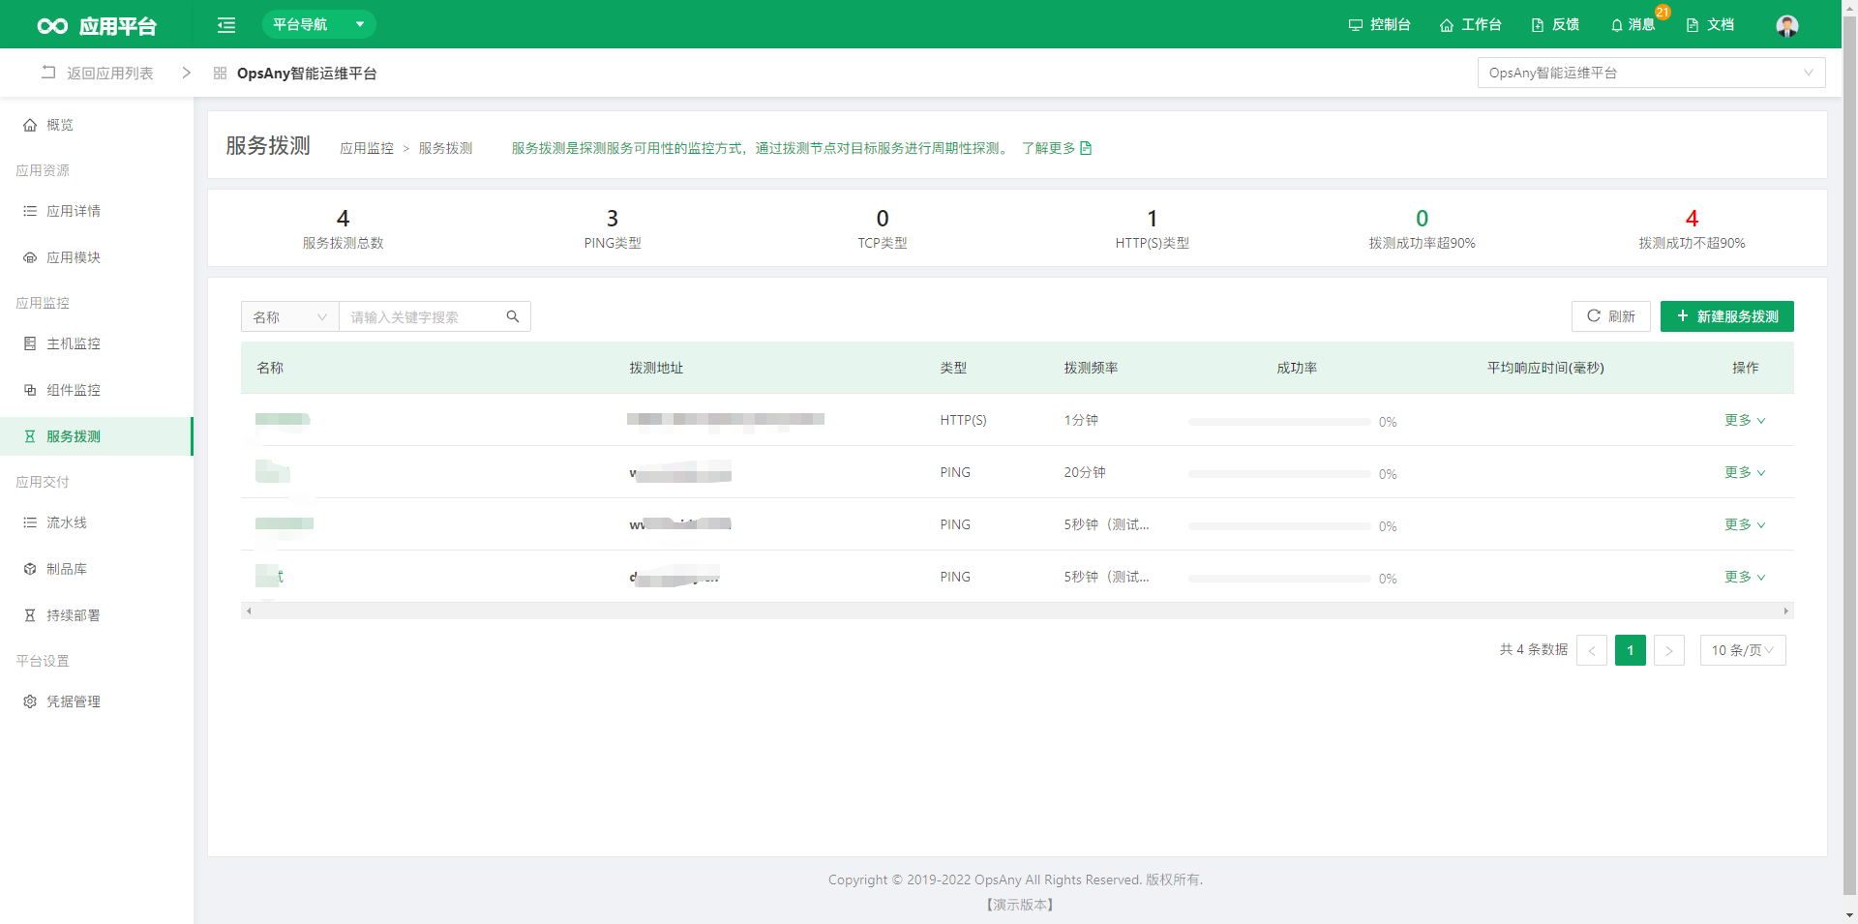Screen dimensions: 1858x924
Task: Open the 10 条/页 page size dropdown
Action: coord(1743,650)
